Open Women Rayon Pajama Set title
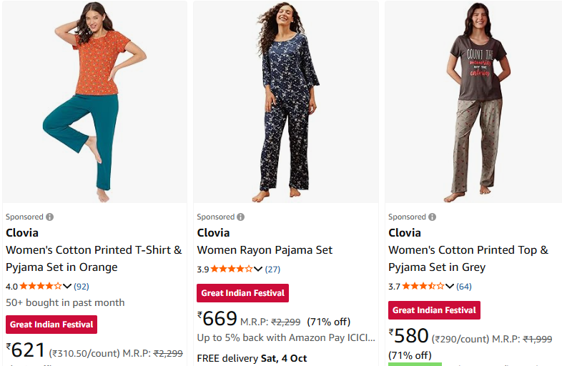Viewport: 562px width, 366px height. [265, 249]
